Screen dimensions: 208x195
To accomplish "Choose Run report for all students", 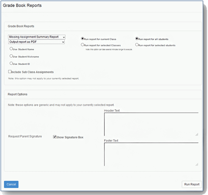I will (137, 38).
